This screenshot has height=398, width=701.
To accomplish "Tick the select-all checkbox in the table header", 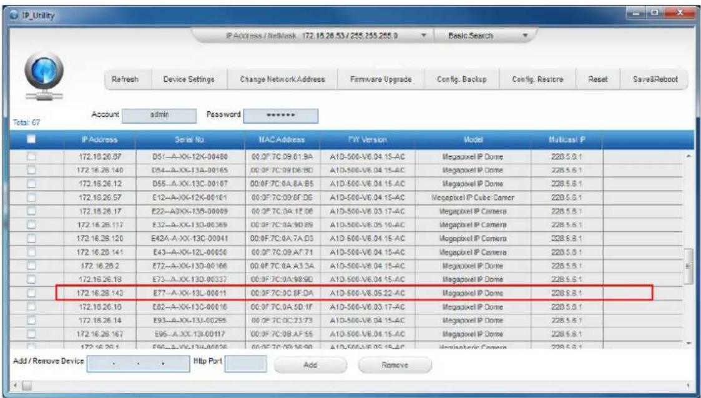I will 31,139.
